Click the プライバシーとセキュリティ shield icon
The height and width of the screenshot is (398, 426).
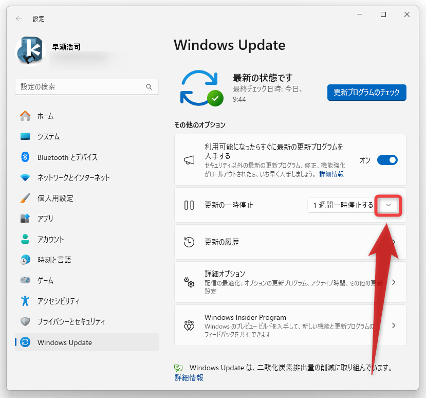coord(25,321)
